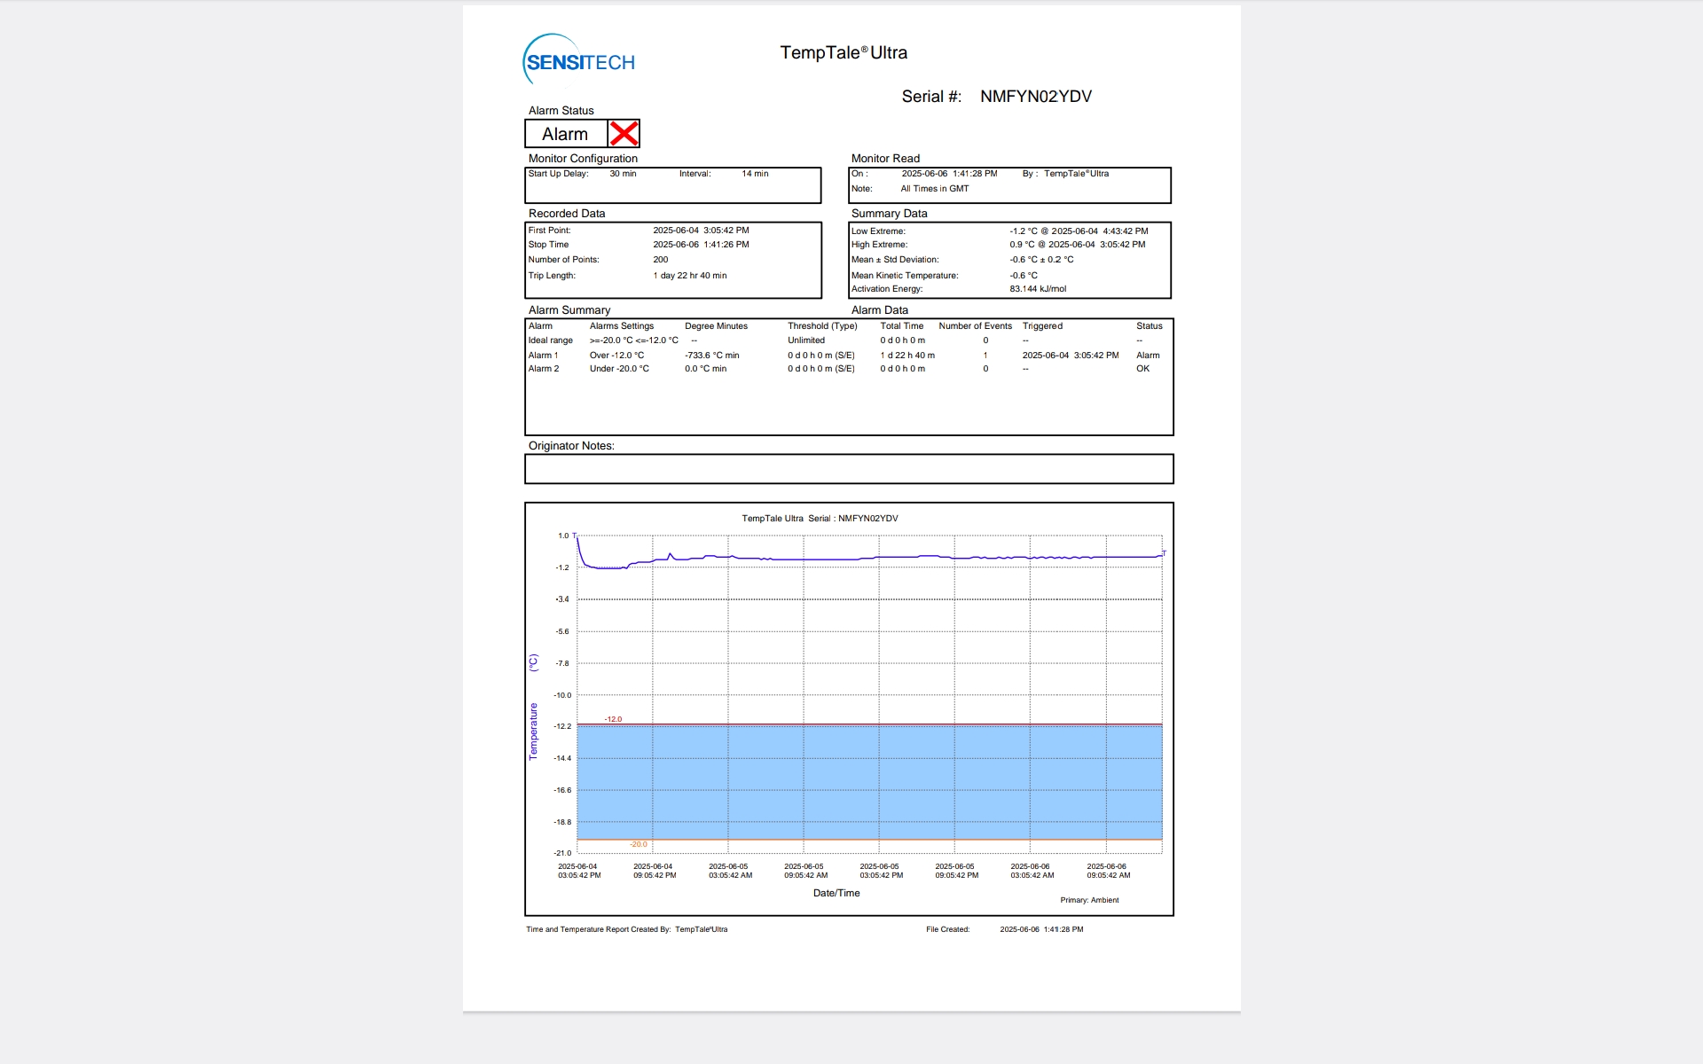Click the Unlimited threshold value
Viewport: 1703px width, 1064px height.
(x=806, y=340)
